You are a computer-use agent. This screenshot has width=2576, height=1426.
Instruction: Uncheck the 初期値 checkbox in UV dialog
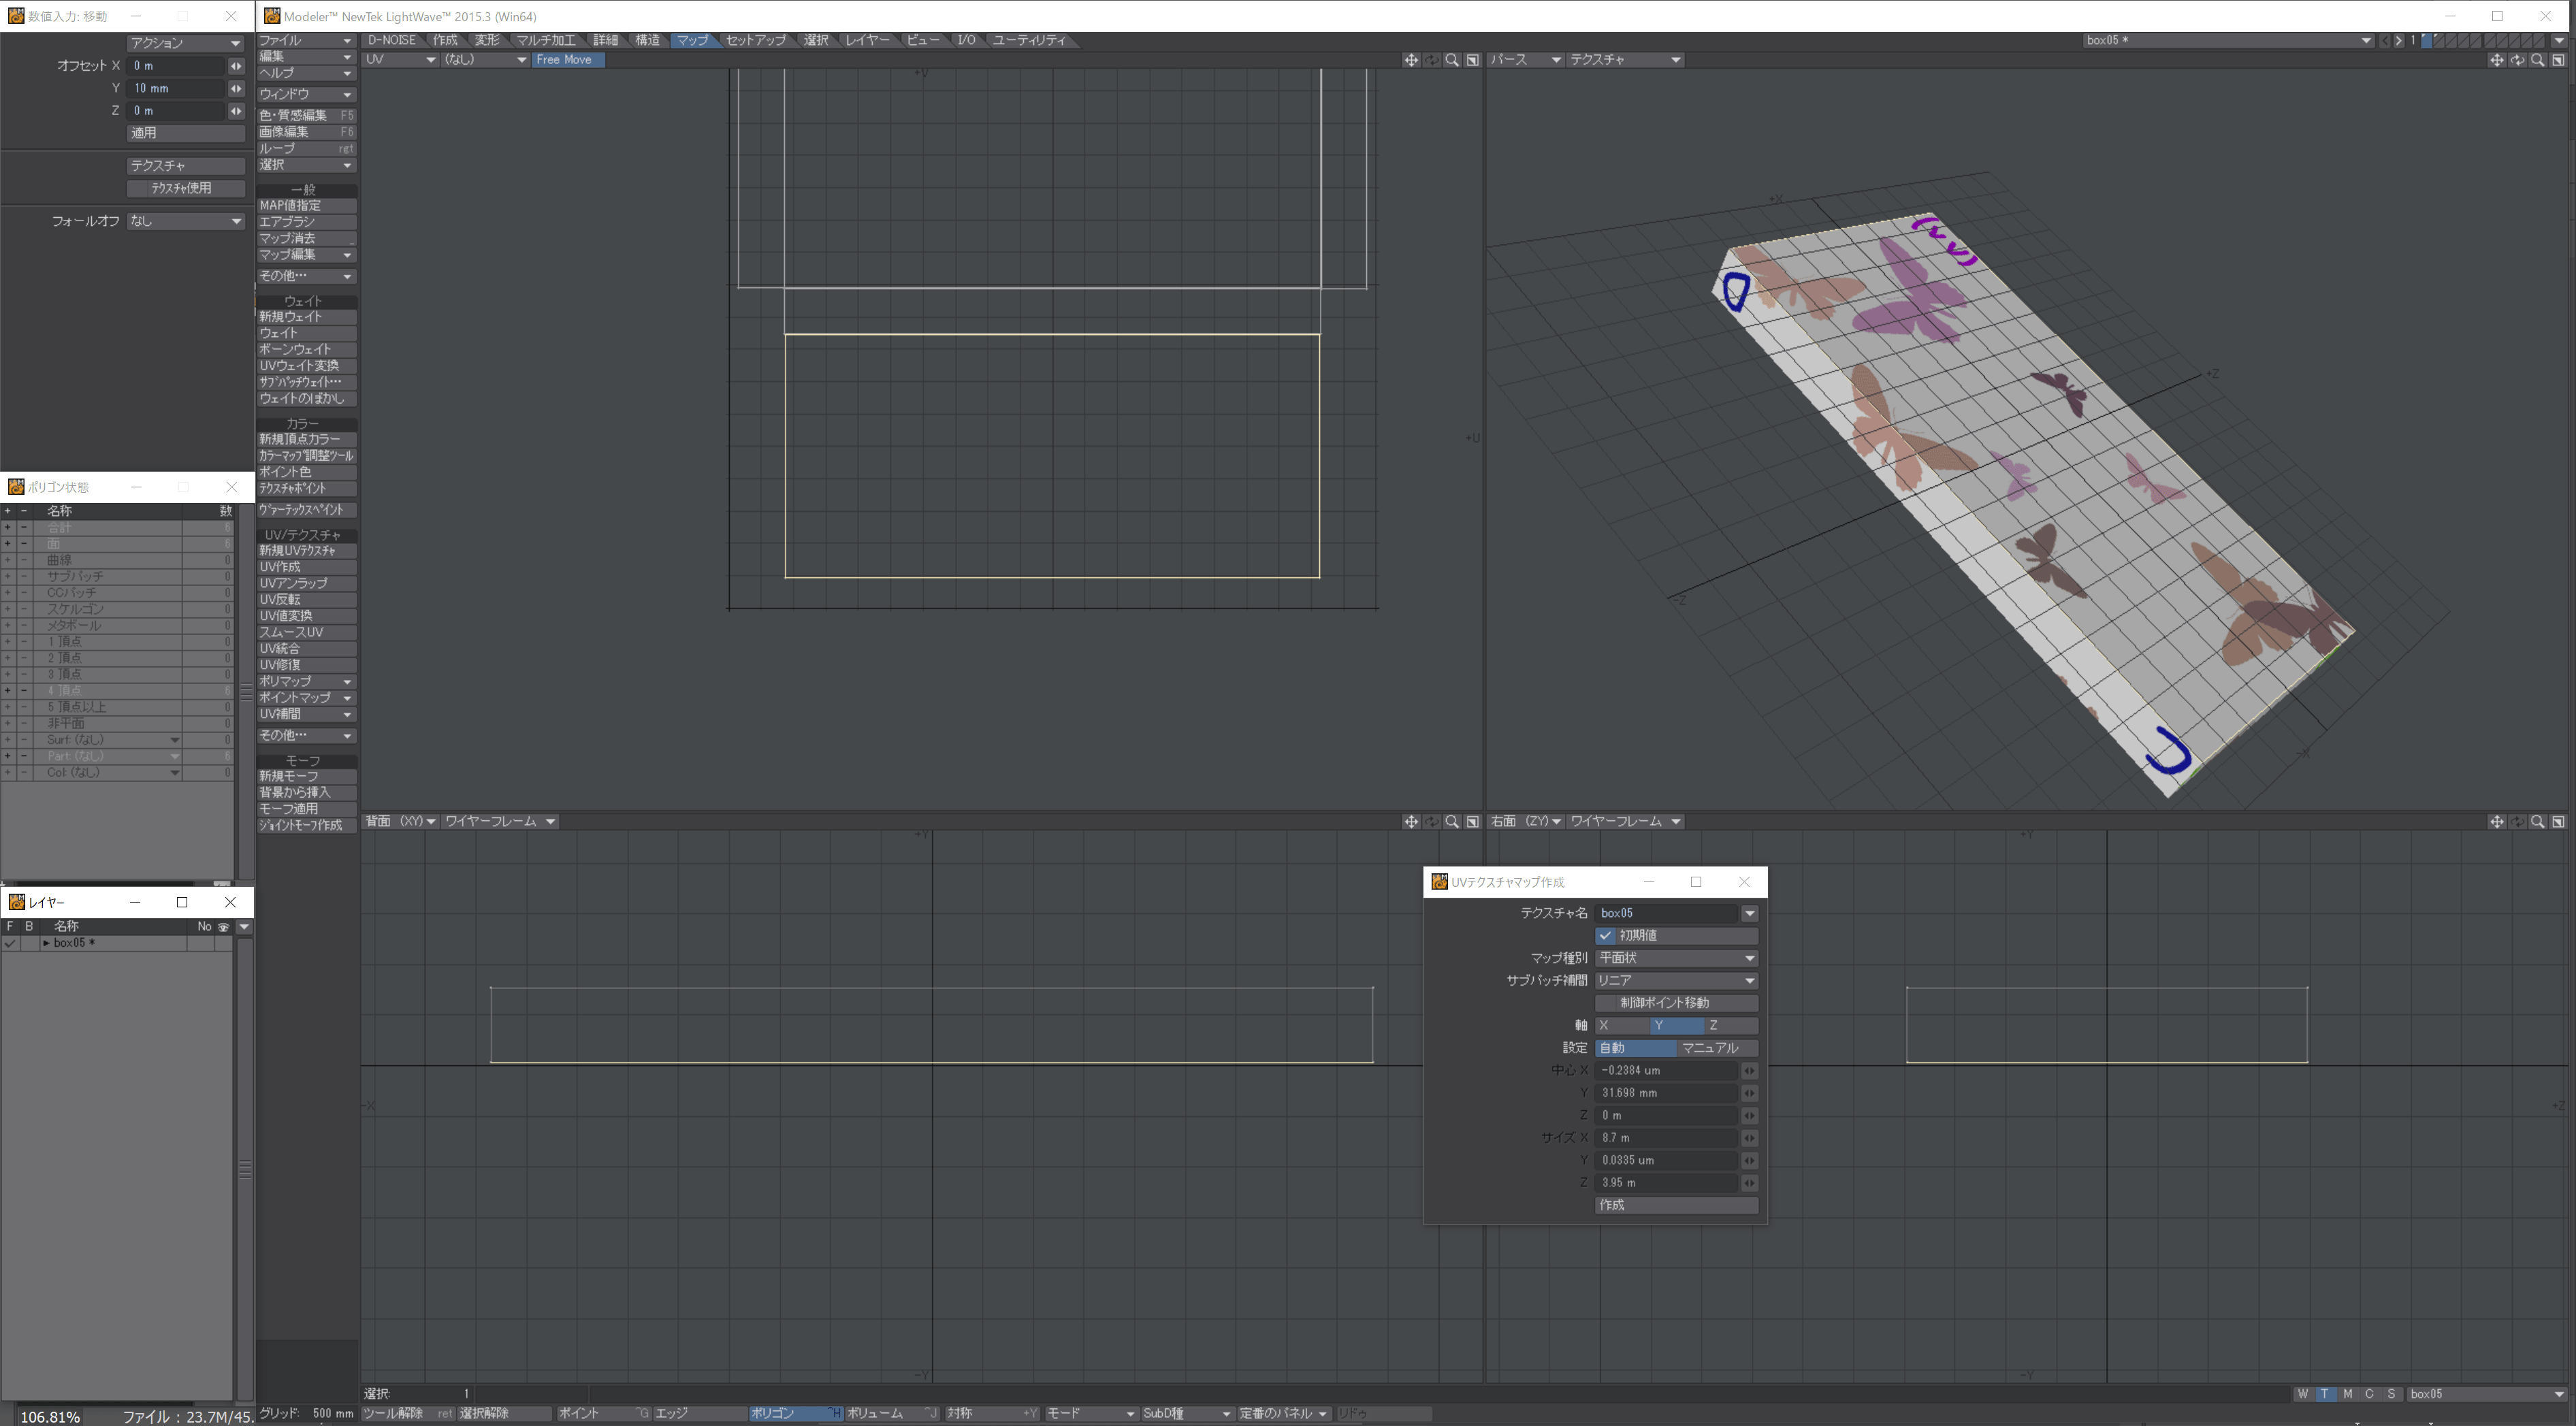1606,936
